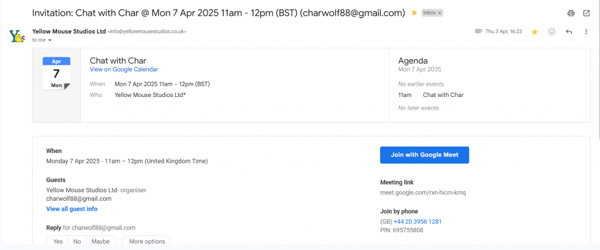Toggle the yellow importance marker
Viewport: 600px width, 250px height.
point(414,13)
